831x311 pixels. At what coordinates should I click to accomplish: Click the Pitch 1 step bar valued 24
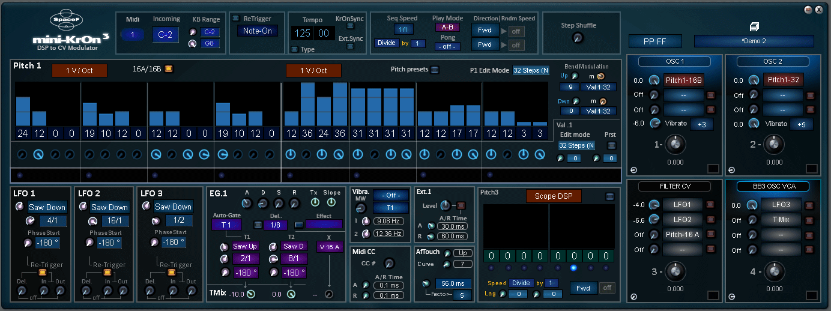[x=23, y=111]
